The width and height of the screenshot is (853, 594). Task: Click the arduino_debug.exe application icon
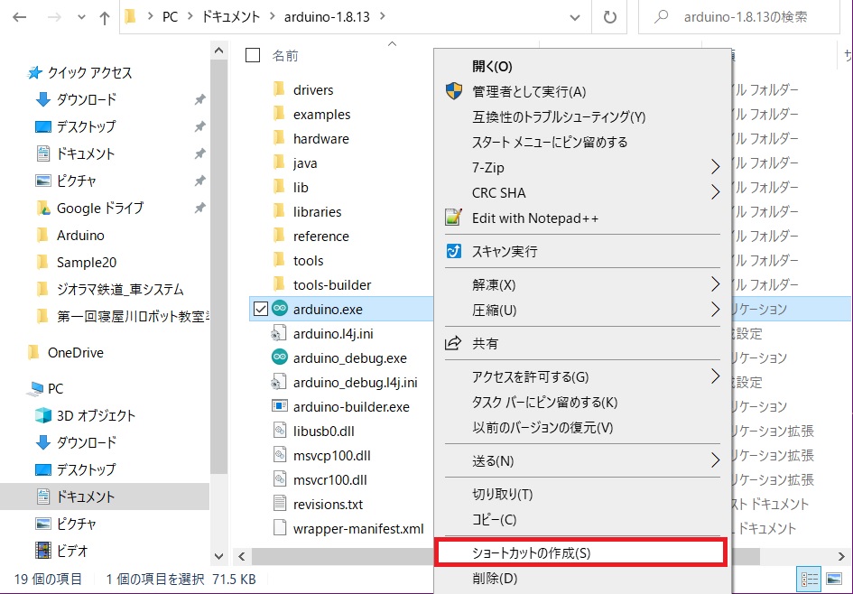point(280,357)
